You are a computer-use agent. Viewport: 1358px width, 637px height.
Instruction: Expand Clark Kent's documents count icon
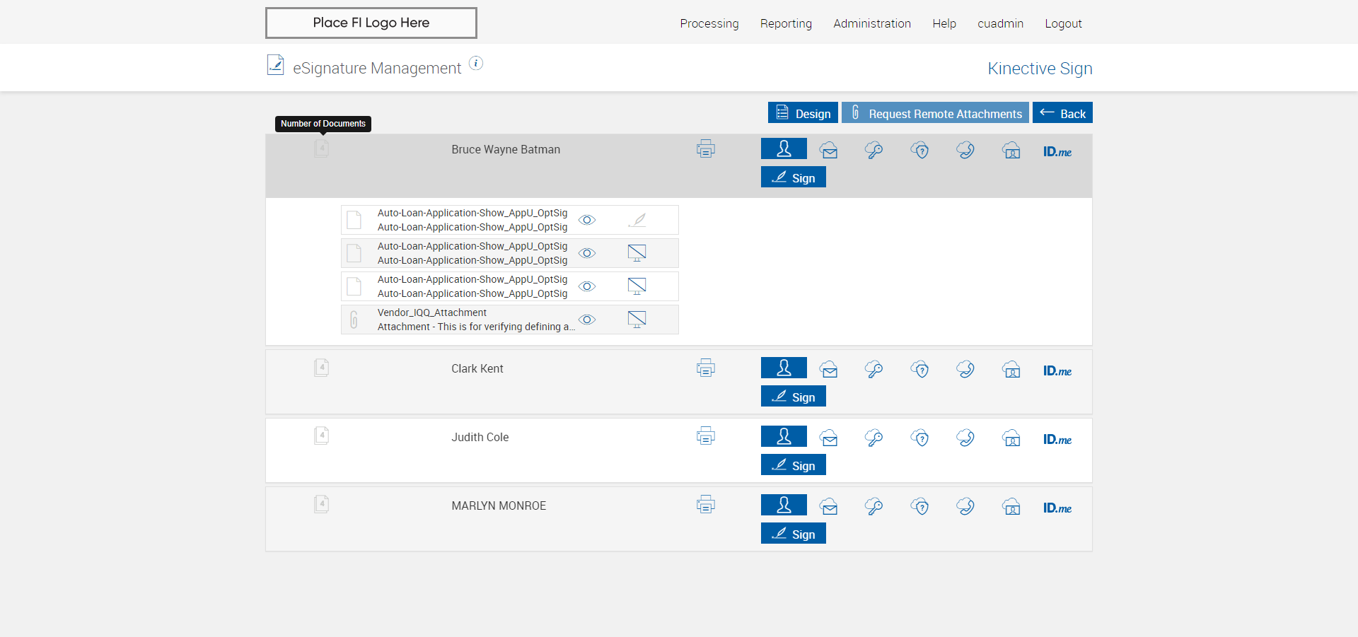point(322,368)
